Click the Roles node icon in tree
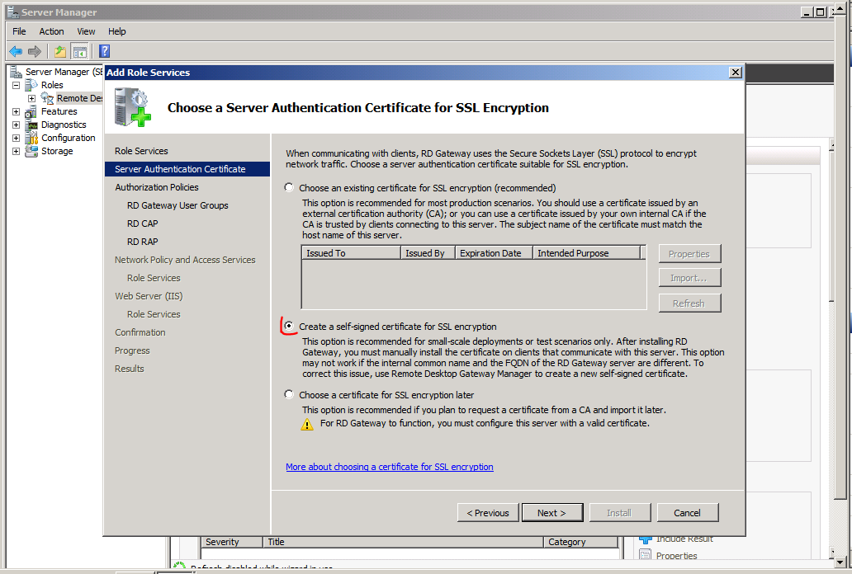 coord(31,85)
